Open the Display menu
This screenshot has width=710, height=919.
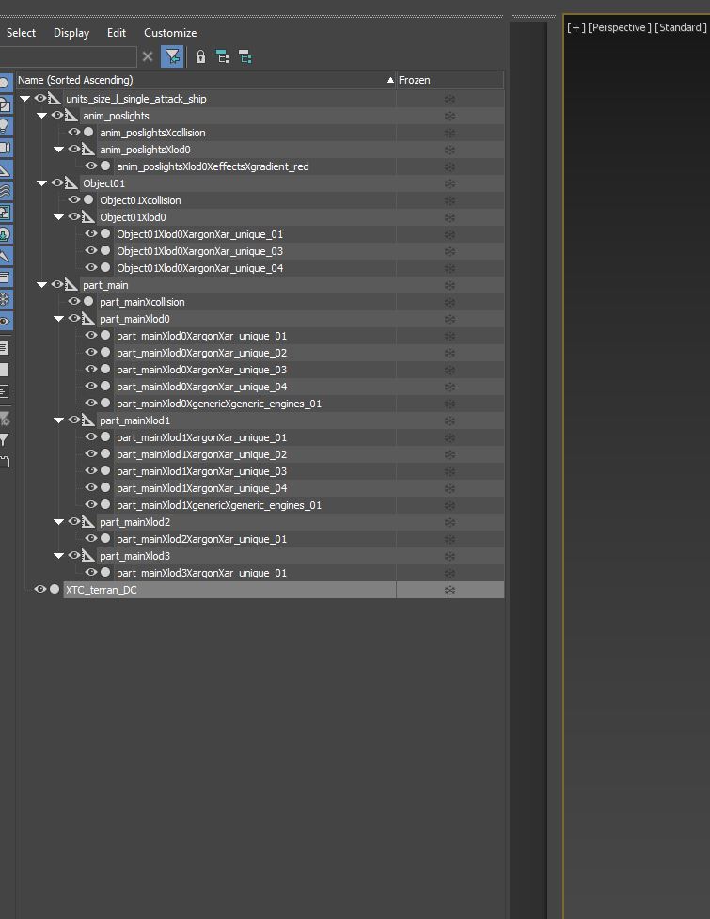point(71,33)
